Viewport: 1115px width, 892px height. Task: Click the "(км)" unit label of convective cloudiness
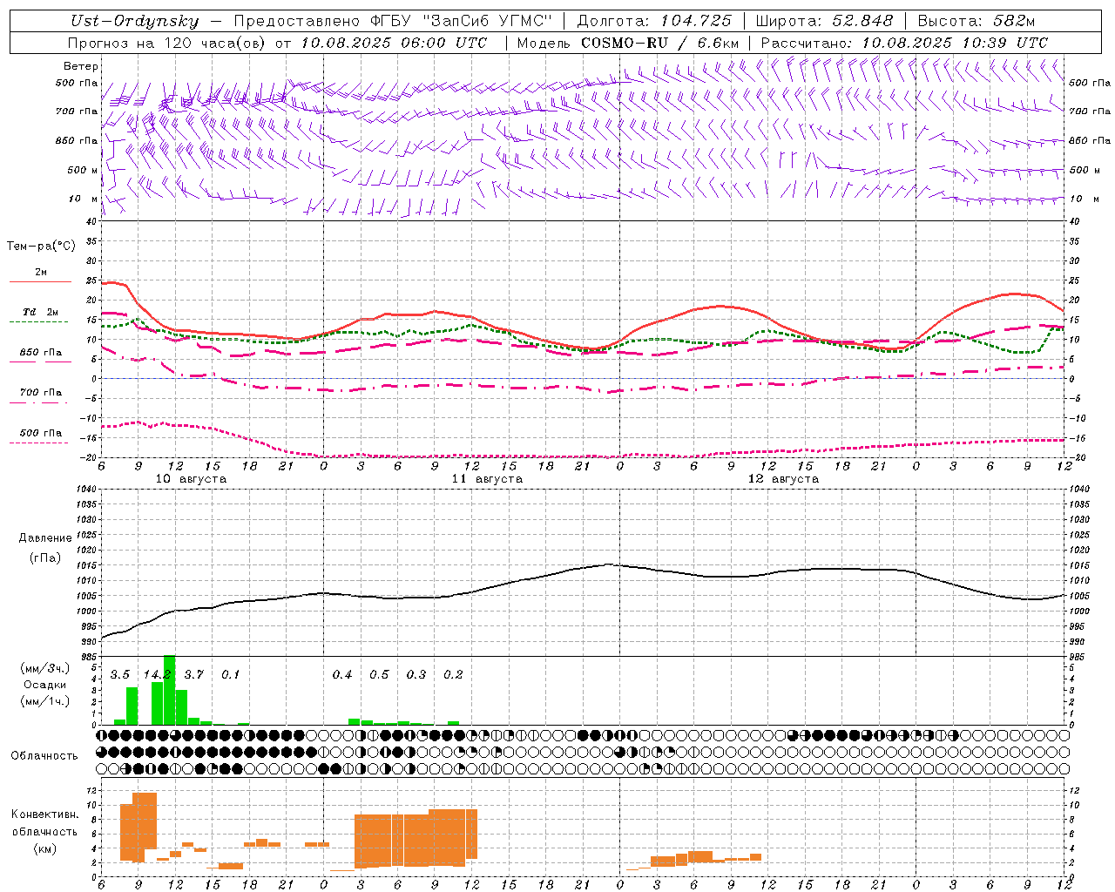tap(44, 848)
